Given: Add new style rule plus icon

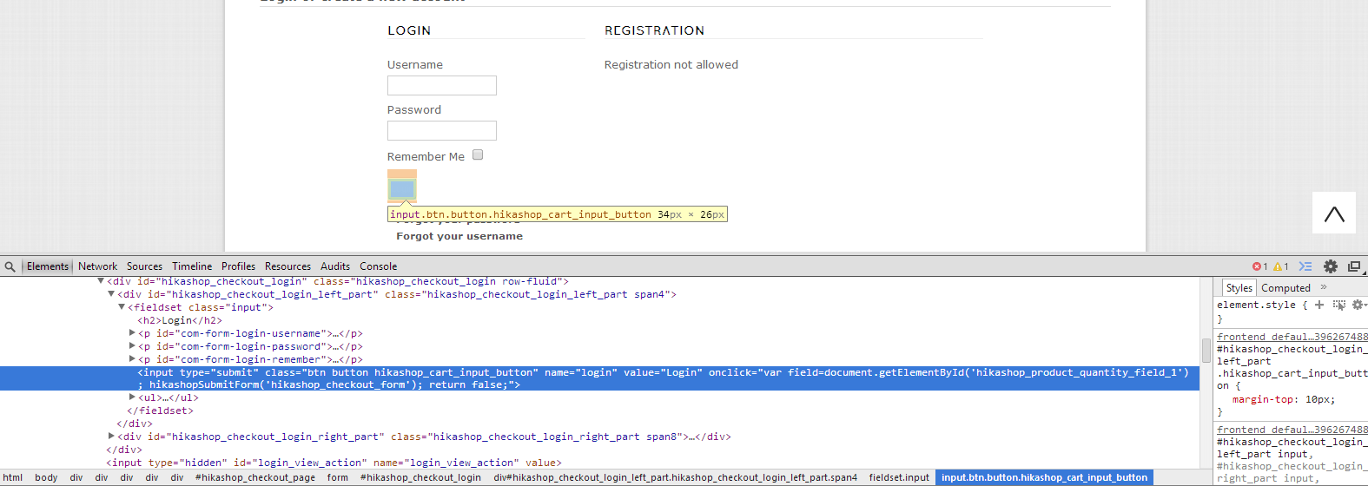Looking at the screenshot, I should pyautogui.click(x=1319, y=305).
